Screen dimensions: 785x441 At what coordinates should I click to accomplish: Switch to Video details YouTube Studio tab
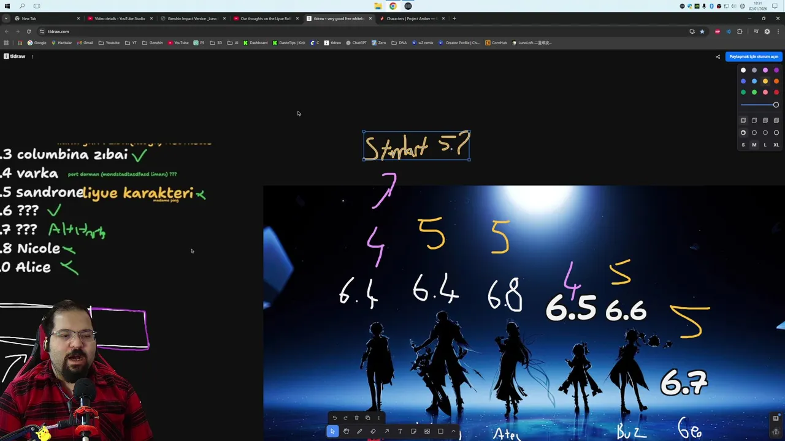point(119,18)
